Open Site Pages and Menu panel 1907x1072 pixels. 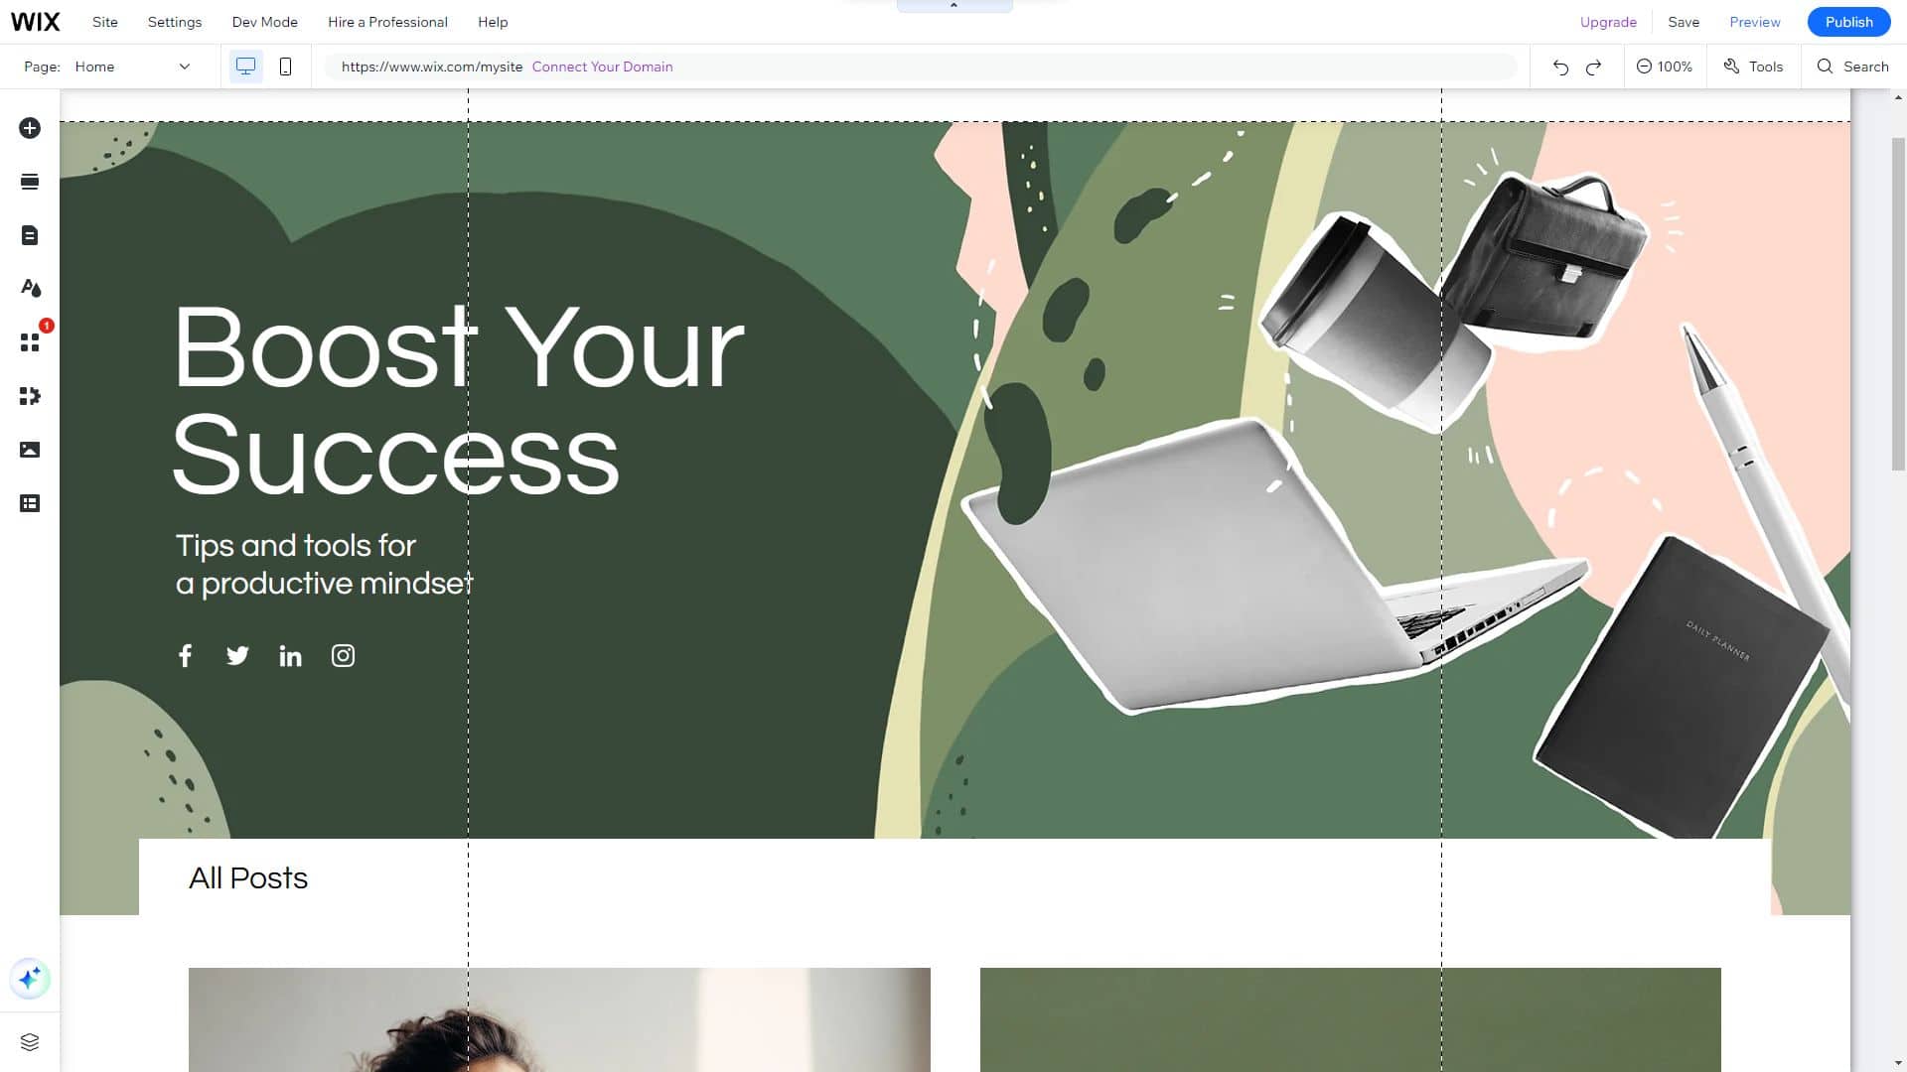(30, 235)
